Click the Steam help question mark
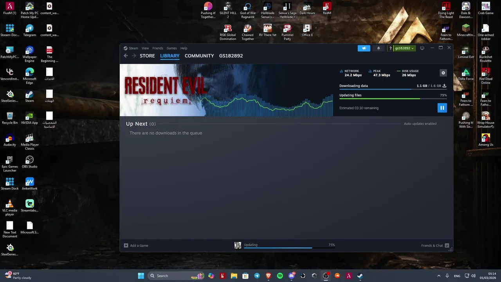 click(390, 48)
